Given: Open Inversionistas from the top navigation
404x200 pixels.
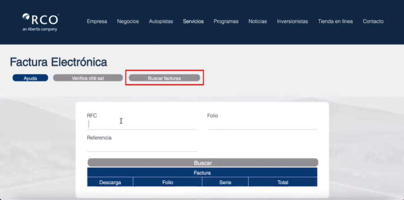Looking at the screenshot, I should pyautogui.click(x=293, y=21).
